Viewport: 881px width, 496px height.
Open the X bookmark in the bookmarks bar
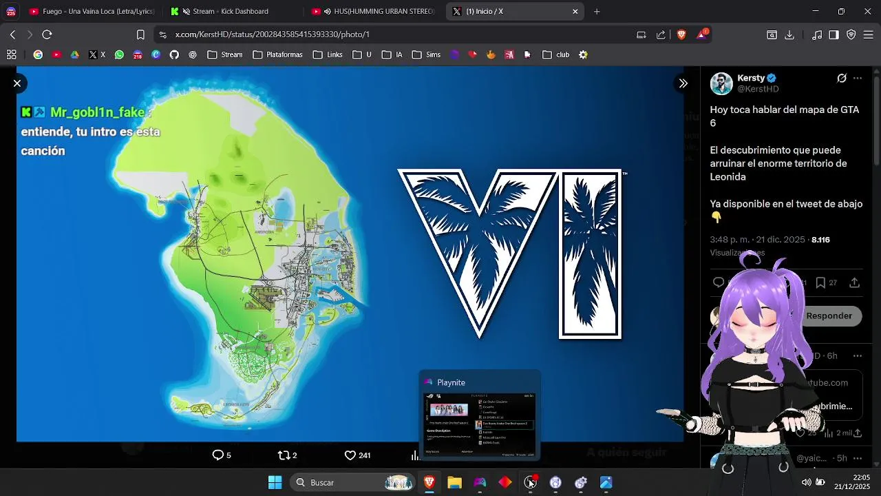click(97, 54)
